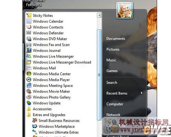Click the Windows Photo Gallery icon

[x=29, y=97]
